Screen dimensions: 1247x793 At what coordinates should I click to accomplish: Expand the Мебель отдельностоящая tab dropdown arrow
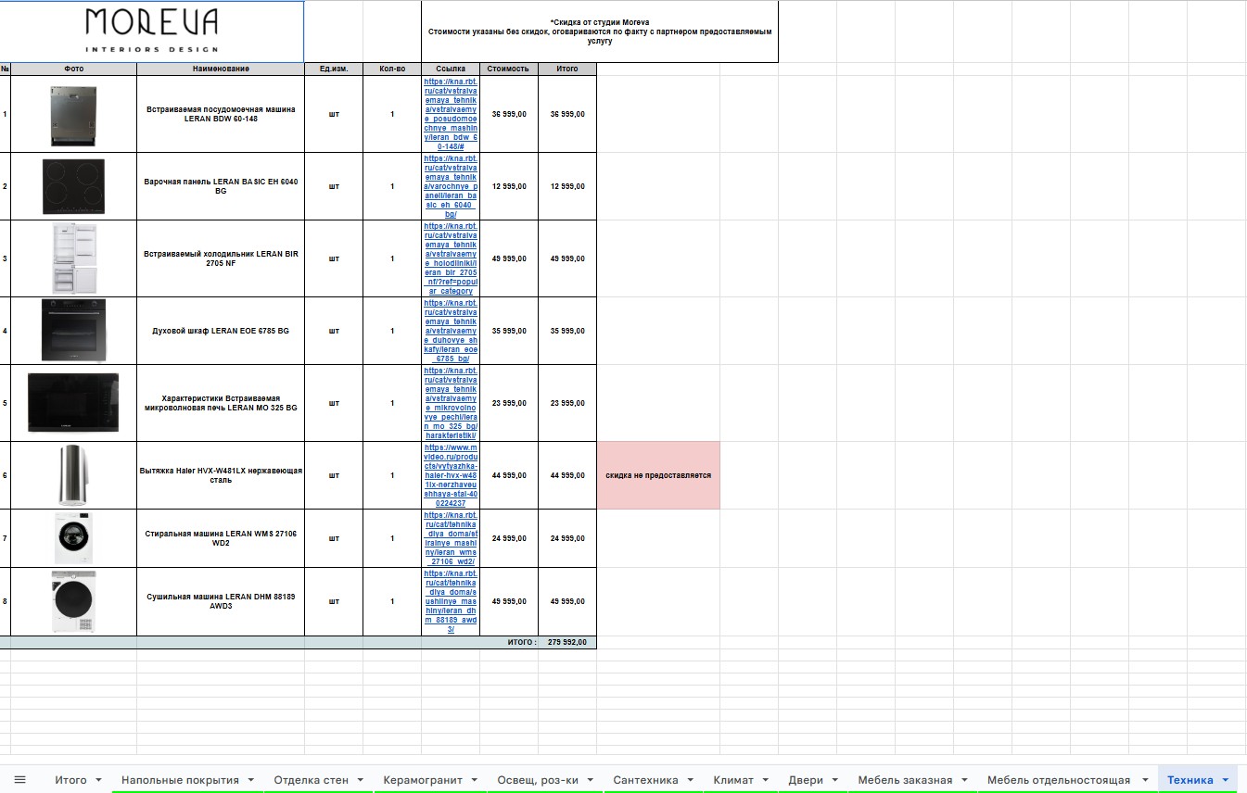pos(1143,780)
